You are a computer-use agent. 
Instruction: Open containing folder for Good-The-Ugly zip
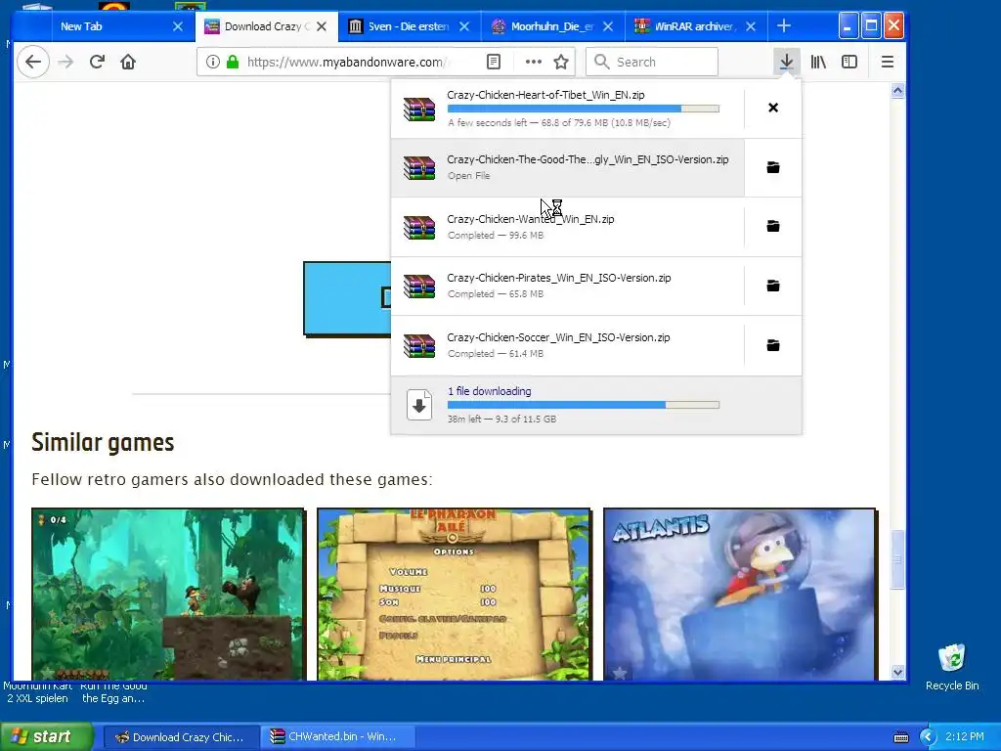773,167
